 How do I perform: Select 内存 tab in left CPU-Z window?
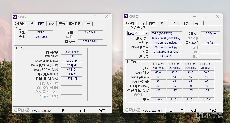[x=41, y=23]
